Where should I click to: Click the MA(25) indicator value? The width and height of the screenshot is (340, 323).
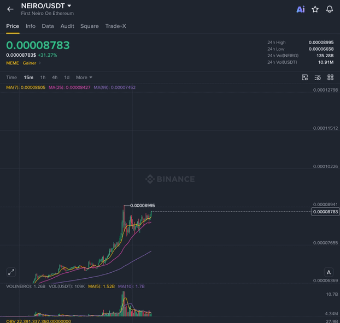click(69, 87)
